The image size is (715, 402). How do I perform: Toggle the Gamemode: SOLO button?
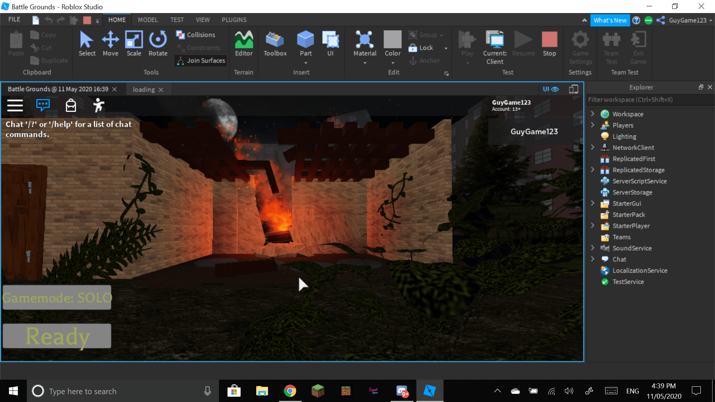57,297
